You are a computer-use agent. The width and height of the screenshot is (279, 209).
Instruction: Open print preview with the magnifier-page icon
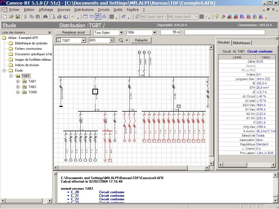53,17
